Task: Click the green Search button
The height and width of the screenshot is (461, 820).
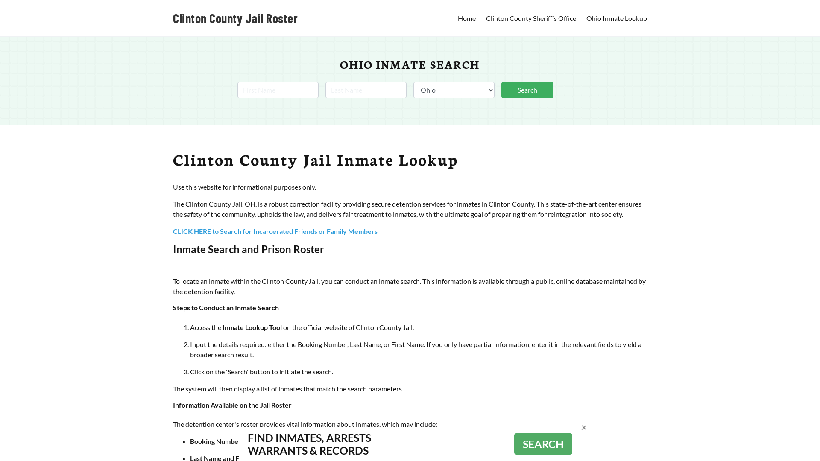Action: click(527, 90)
